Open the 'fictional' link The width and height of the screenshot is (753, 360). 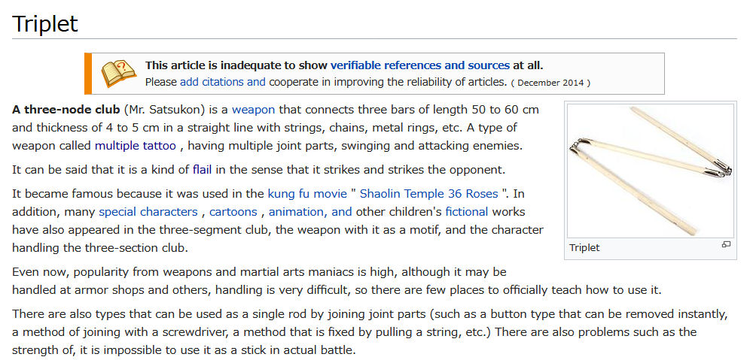[x=467, y=212]
